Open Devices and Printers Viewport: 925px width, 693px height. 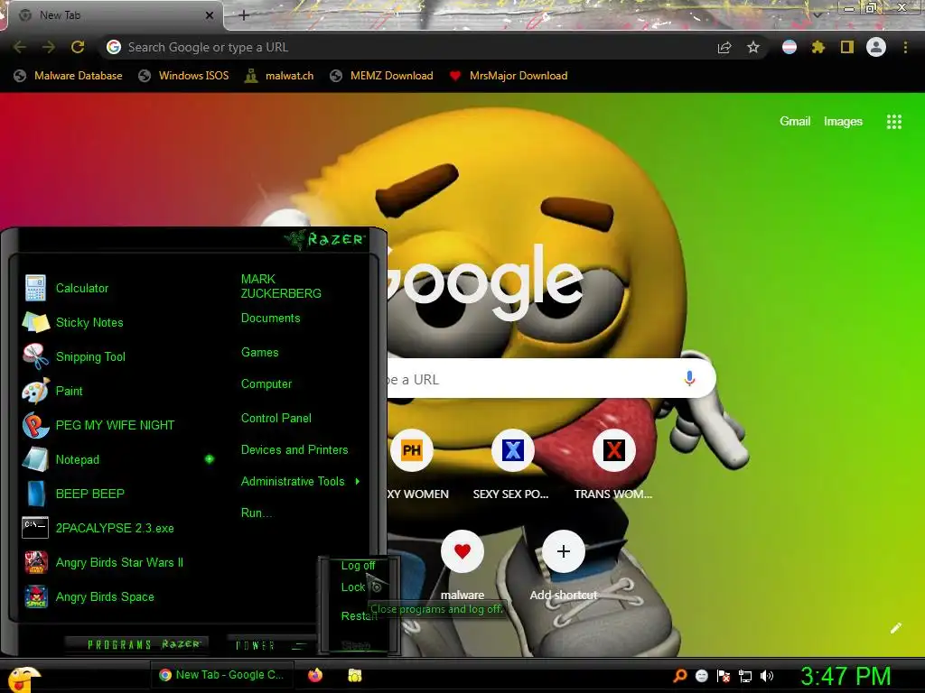[294, 449]
